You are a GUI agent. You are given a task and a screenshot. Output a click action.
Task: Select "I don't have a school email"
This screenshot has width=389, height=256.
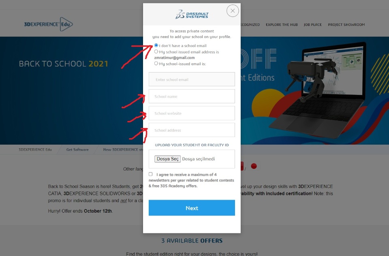click(x=156, y=45)
